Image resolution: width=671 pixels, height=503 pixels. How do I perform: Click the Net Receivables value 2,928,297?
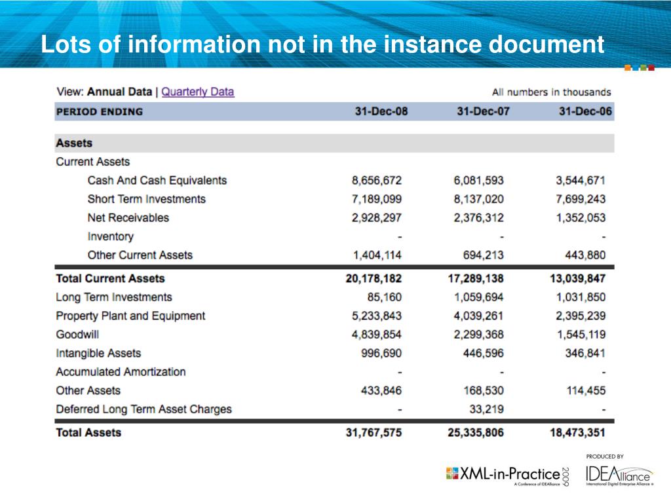[377, 217]
